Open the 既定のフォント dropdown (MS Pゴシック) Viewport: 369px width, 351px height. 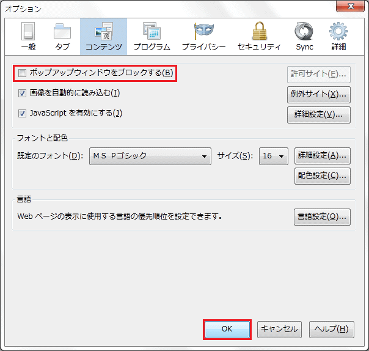[x=150, y=156]
